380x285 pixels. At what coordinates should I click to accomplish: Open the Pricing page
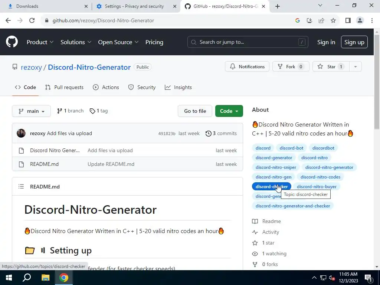click(154, 42)
